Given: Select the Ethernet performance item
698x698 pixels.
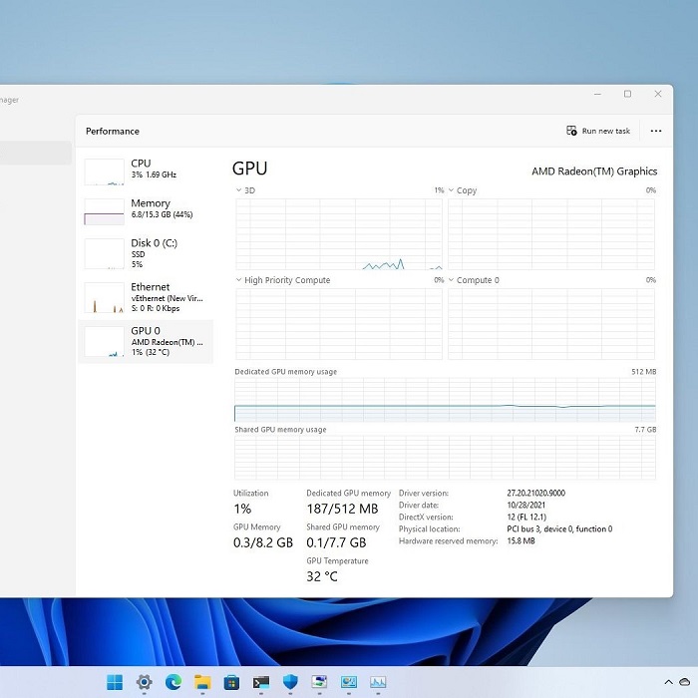Looking at the screenshot, I should (146, 296).
